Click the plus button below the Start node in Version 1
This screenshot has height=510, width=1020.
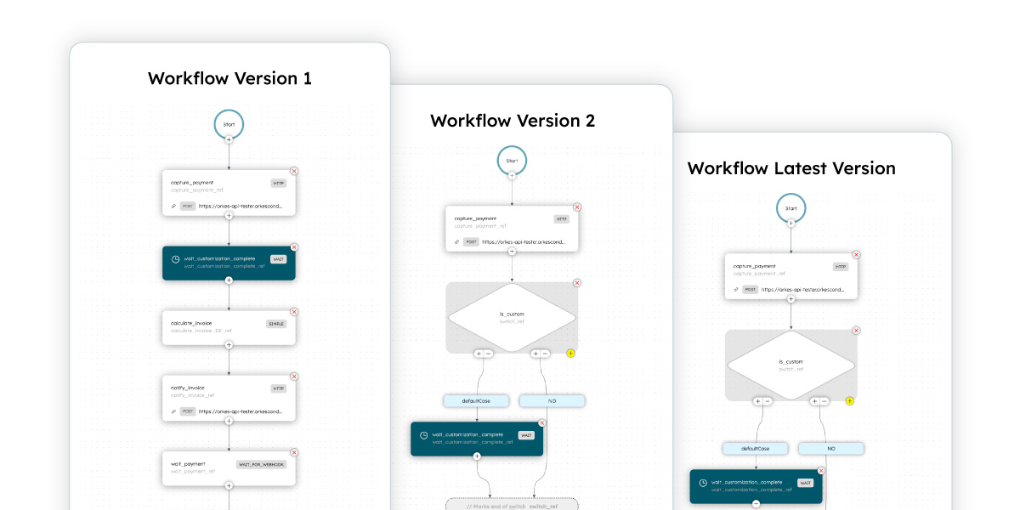click(x=228, y=139)
